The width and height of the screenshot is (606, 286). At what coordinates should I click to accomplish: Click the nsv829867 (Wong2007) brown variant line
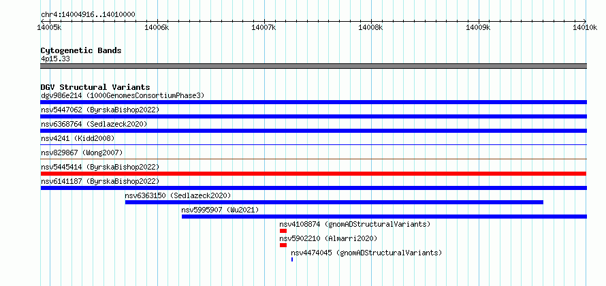[x=313, y=159]
